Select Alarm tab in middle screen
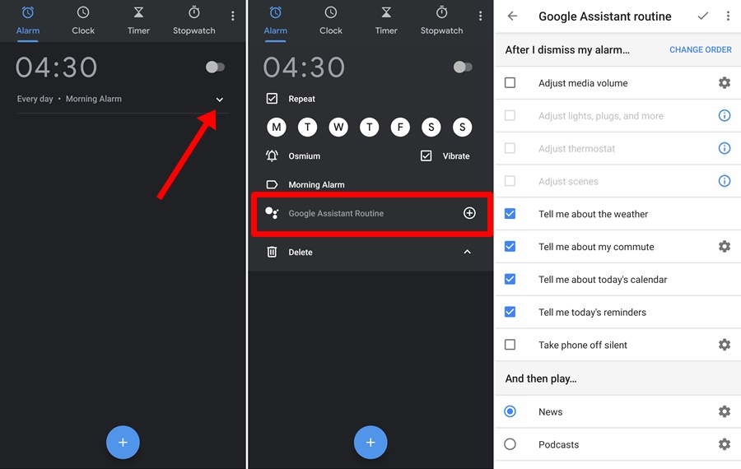The image size is (741, 469). tap(276, 21)
